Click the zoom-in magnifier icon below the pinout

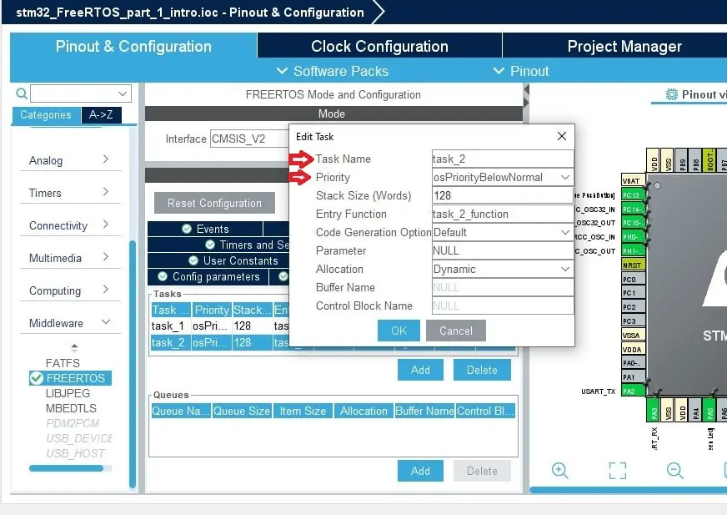point(559,471)
